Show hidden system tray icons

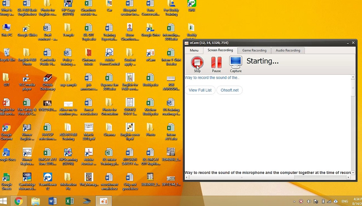294,201
